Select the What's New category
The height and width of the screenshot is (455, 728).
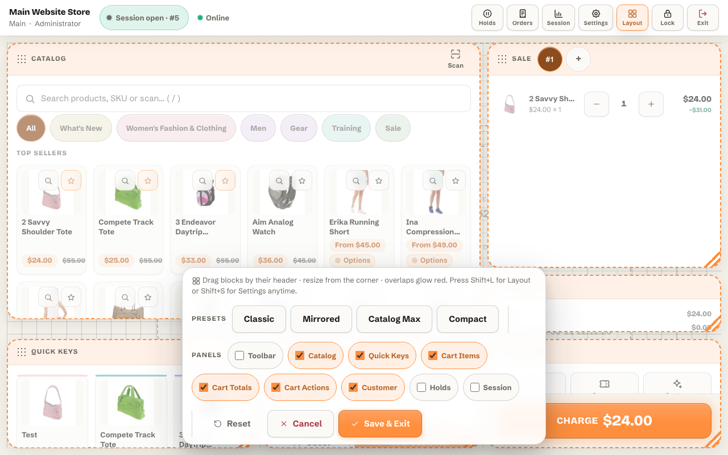[81, 128]
